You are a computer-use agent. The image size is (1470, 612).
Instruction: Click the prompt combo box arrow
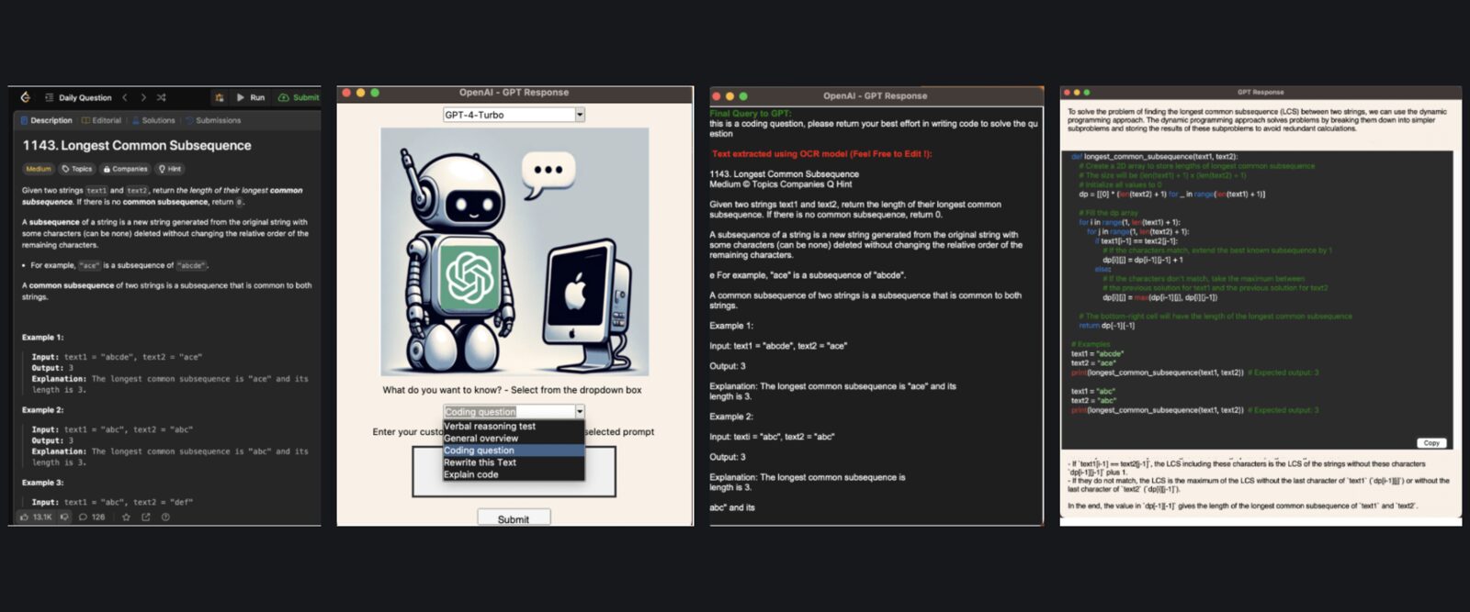pyautogui.click(x=580, y=412)
